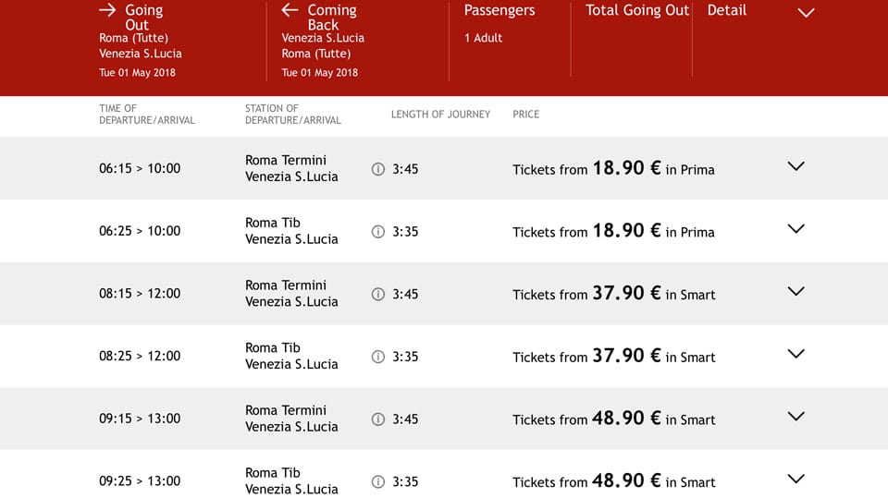Expand fares for 09:25 > 13:00 train
Screen dimensions: 888x498
(x=795, y=479)
